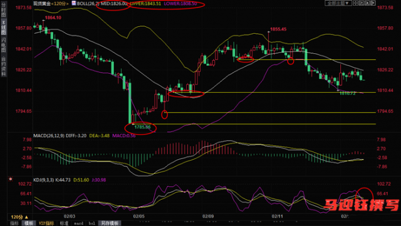The width and height of the screenshot is (401, 226).
Task: Apply the bol template at bottom bar
Action: pyautogui.click(x=92, y=223)
